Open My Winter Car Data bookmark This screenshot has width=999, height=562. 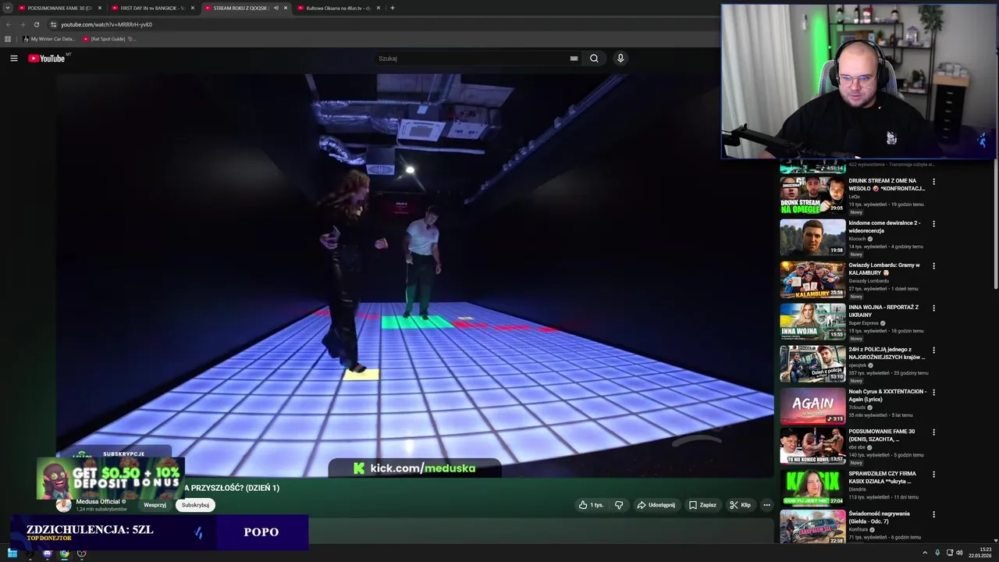click(49, 39)
